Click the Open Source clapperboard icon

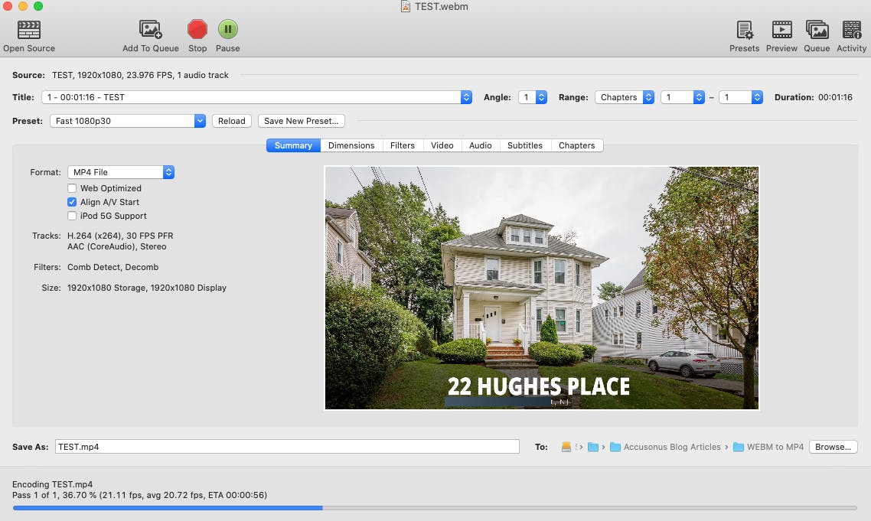29,30
